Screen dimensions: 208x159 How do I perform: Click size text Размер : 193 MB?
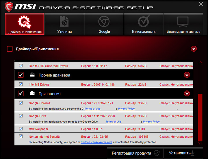click(x=137, y=136)
